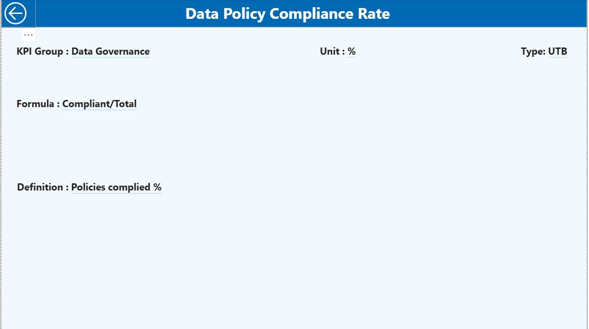The image size is (589, 329).
Task: Select the 'Data Policy Compliance Rate' title
Action: [287, 13]
